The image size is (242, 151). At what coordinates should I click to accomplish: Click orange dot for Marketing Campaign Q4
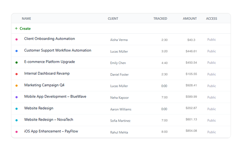[17, 86]
